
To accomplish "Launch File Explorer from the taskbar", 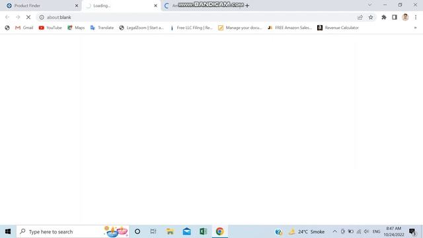I will click(x=170, y=231).
